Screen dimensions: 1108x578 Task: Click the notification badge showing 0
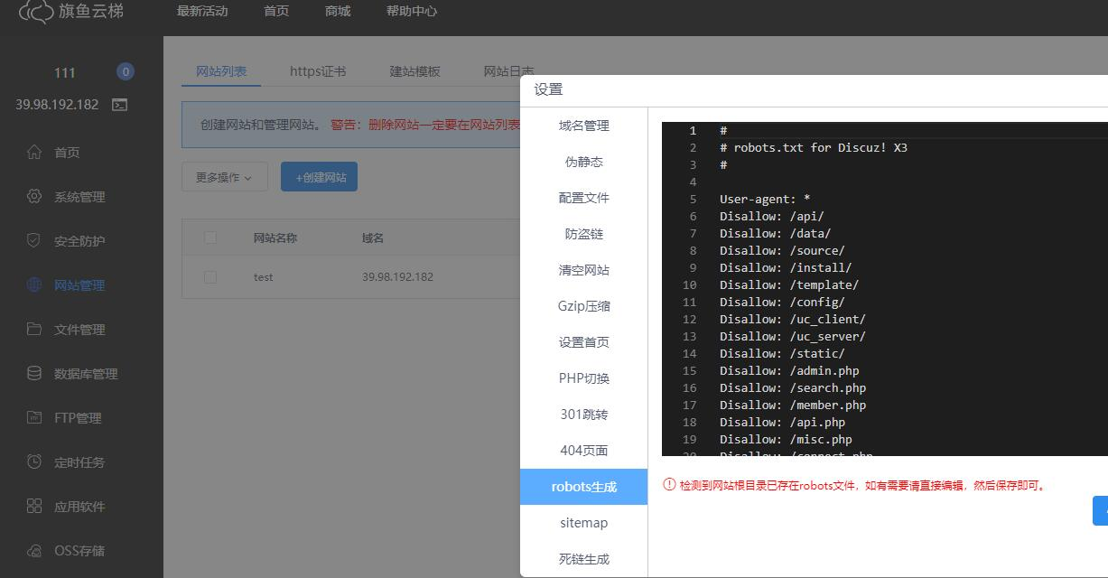click(126, 72)
